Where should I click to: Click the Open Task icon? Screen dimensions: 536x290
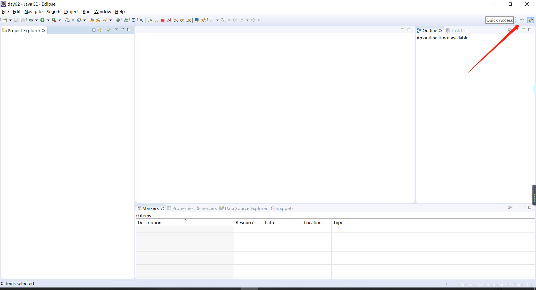pos(98,20)
